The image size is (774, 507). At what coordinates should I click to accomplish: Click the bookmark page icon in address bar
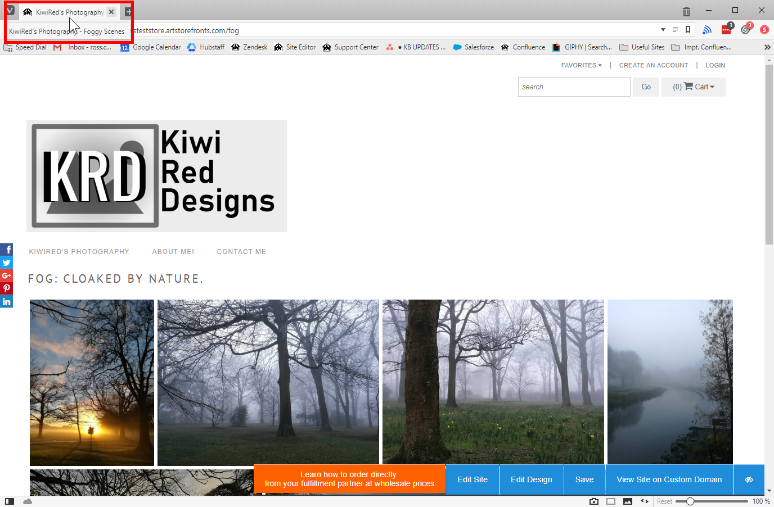[688, 30]
